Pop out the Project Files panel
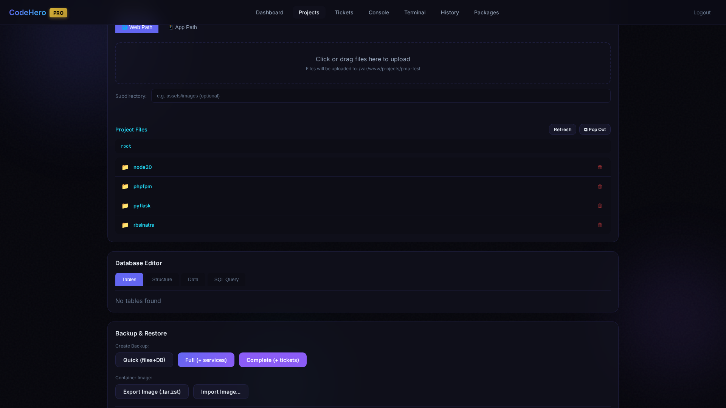The height and width of the screenshot is (408, 726). 594,129
